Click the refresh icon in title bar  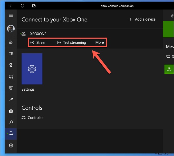point(22,6)
